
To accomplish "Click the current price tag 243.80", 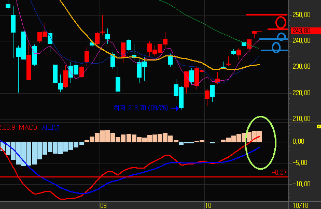I will (x=301, y=30).
